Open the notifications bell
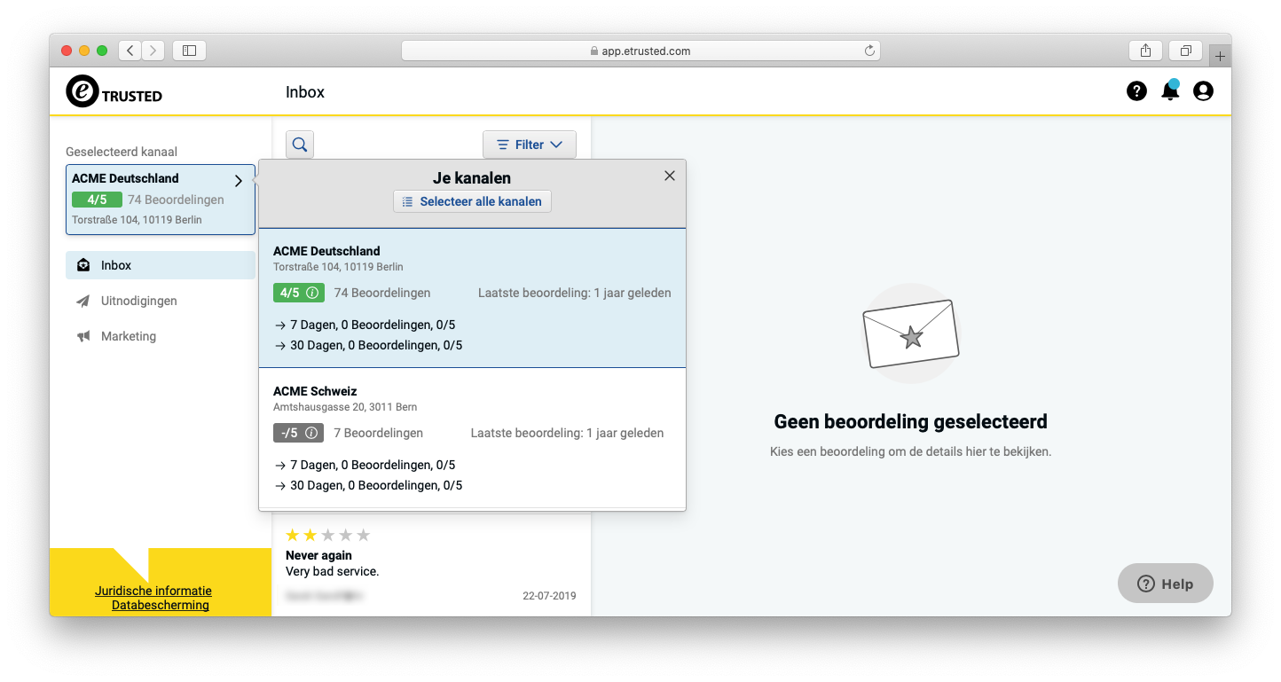The image size is (1281, 682). (1170, 90)
